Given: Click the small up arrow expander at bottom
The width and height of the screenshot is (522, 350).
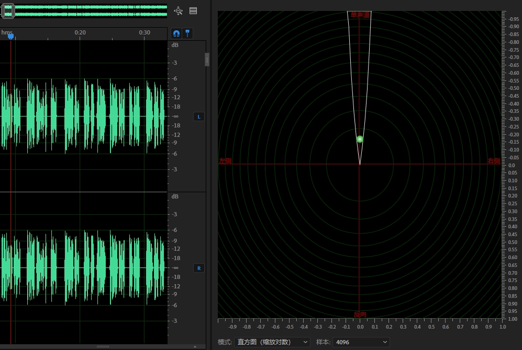Looking at the screenshot, I should 195,347.
